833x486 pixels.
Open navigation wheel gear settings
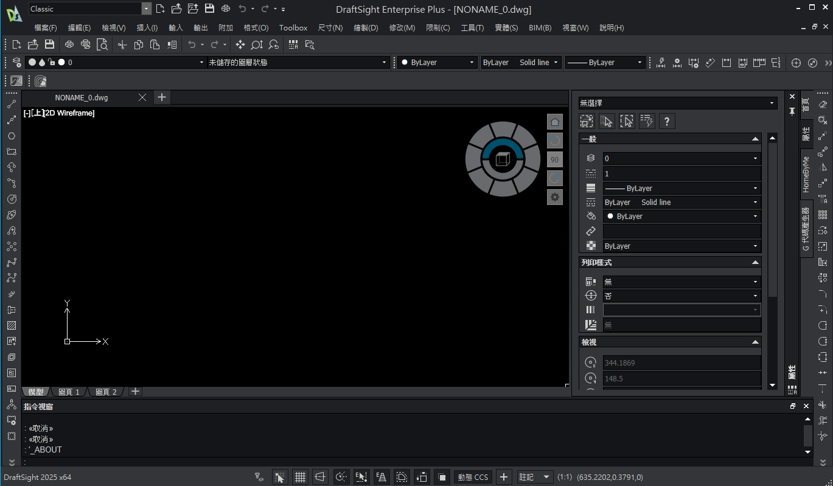click(x=555, y=197)
